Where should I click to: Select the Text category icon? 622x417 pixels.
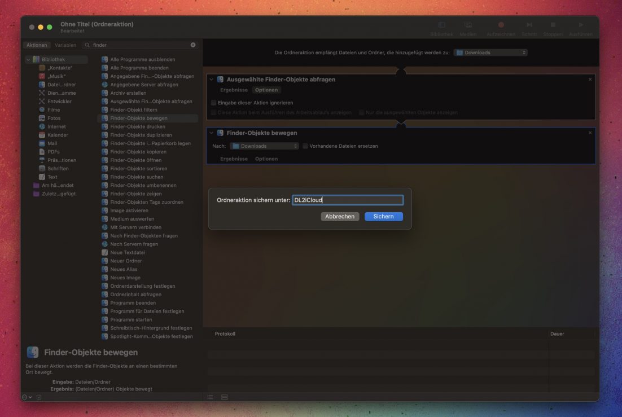click(42, 177)
